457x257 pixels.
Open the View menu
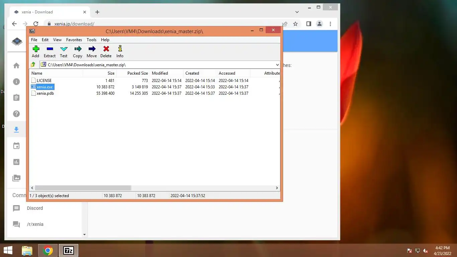pos(57,39)
